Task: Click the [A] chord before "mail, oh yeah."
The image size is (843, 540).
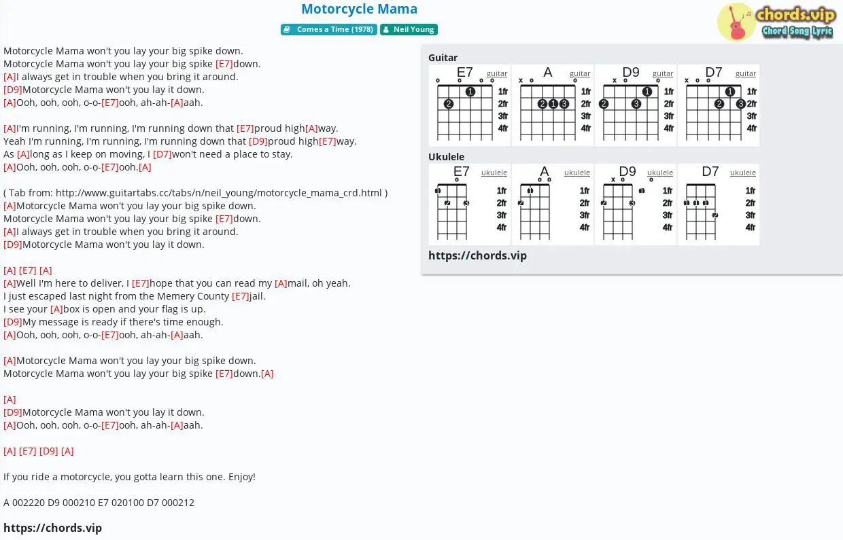Action: coord(281,283)
